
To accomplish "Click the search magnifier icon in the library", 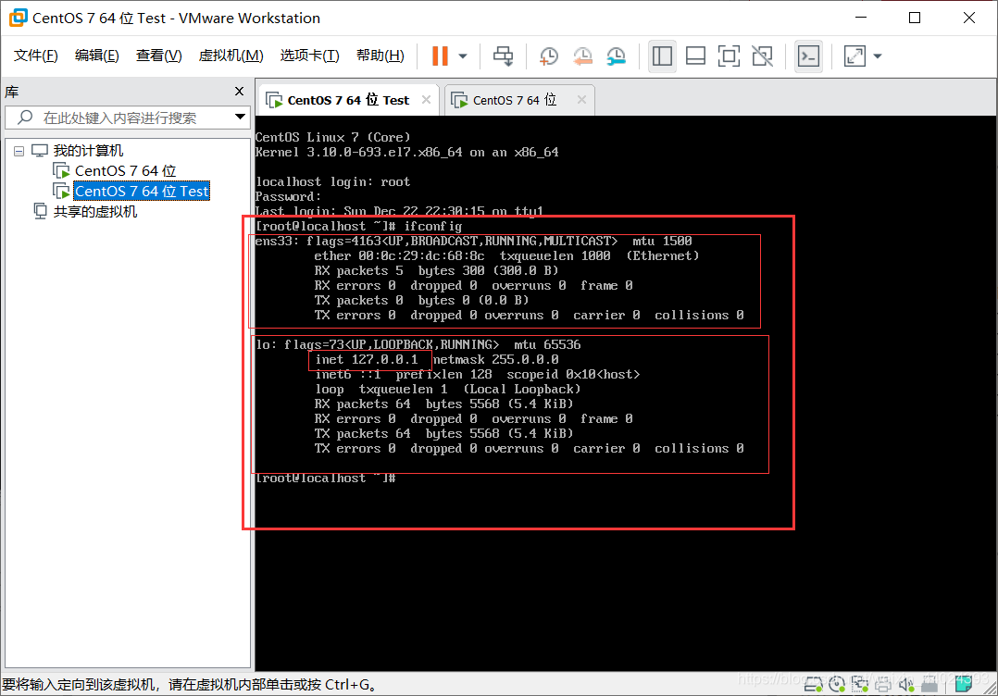I will 25,117.
